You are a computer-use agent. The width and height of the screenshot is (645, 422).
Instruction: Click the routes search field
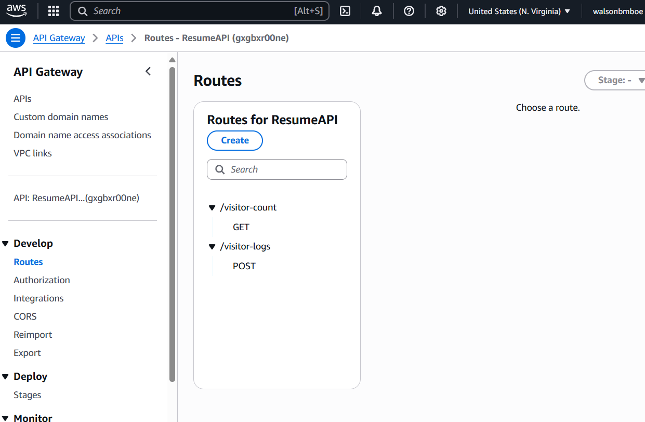click(x=277, y=169)
